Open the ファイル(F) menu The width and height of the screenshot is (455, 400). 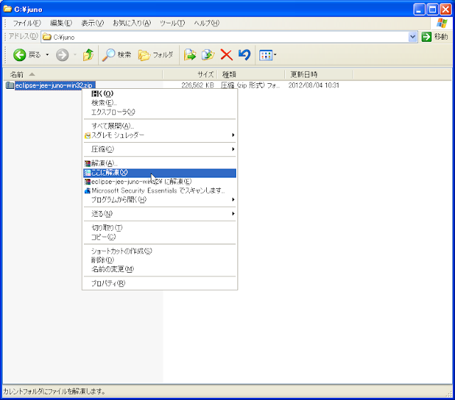pyautogui.click(x=27, y=23)
